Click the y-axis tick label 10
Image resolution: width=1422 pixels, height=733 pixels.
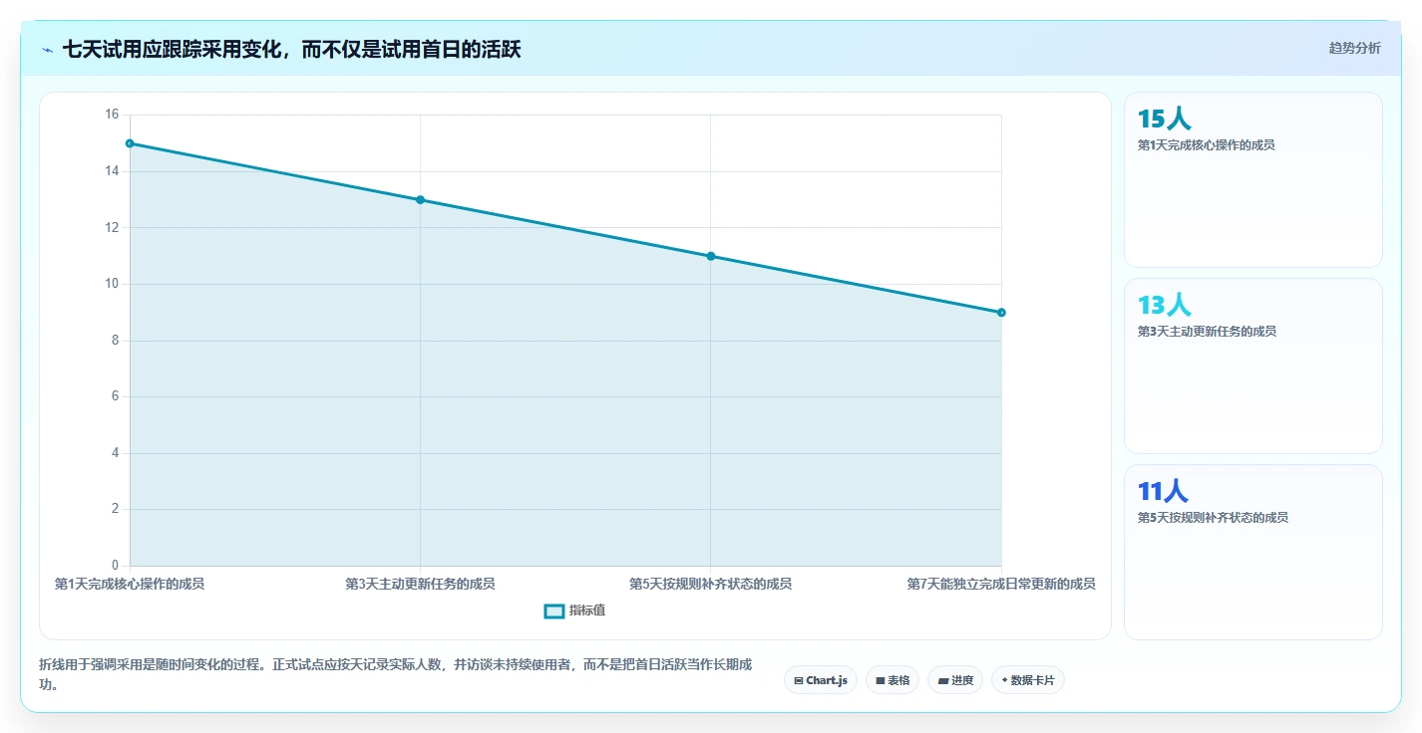(x=112, y=284)
